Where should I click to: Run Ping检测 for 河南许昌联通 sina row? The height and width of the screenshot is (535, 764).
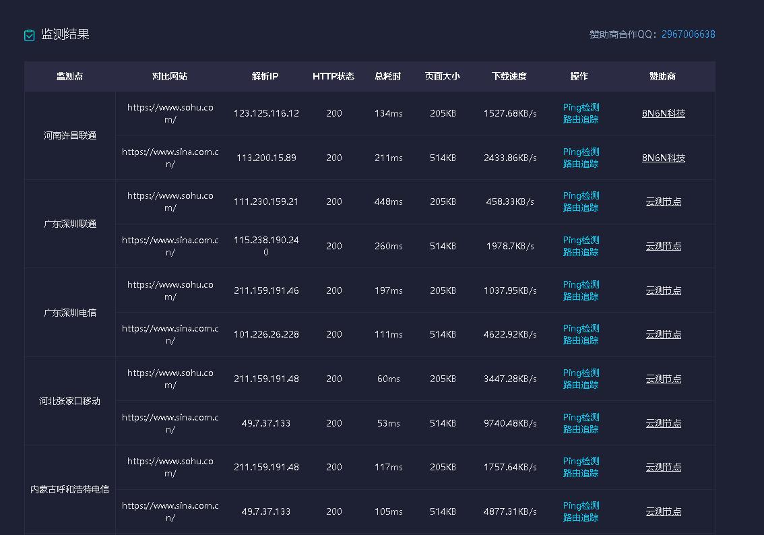[581, 152]
